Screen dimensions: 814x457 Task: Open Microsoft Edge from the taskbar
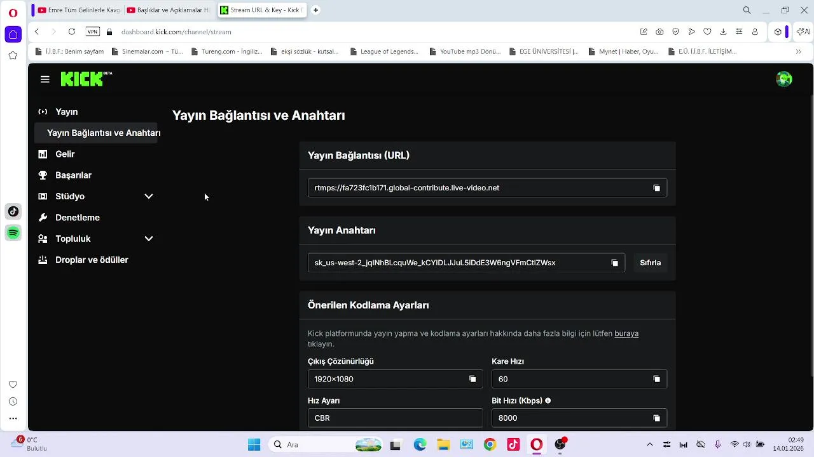420,444
